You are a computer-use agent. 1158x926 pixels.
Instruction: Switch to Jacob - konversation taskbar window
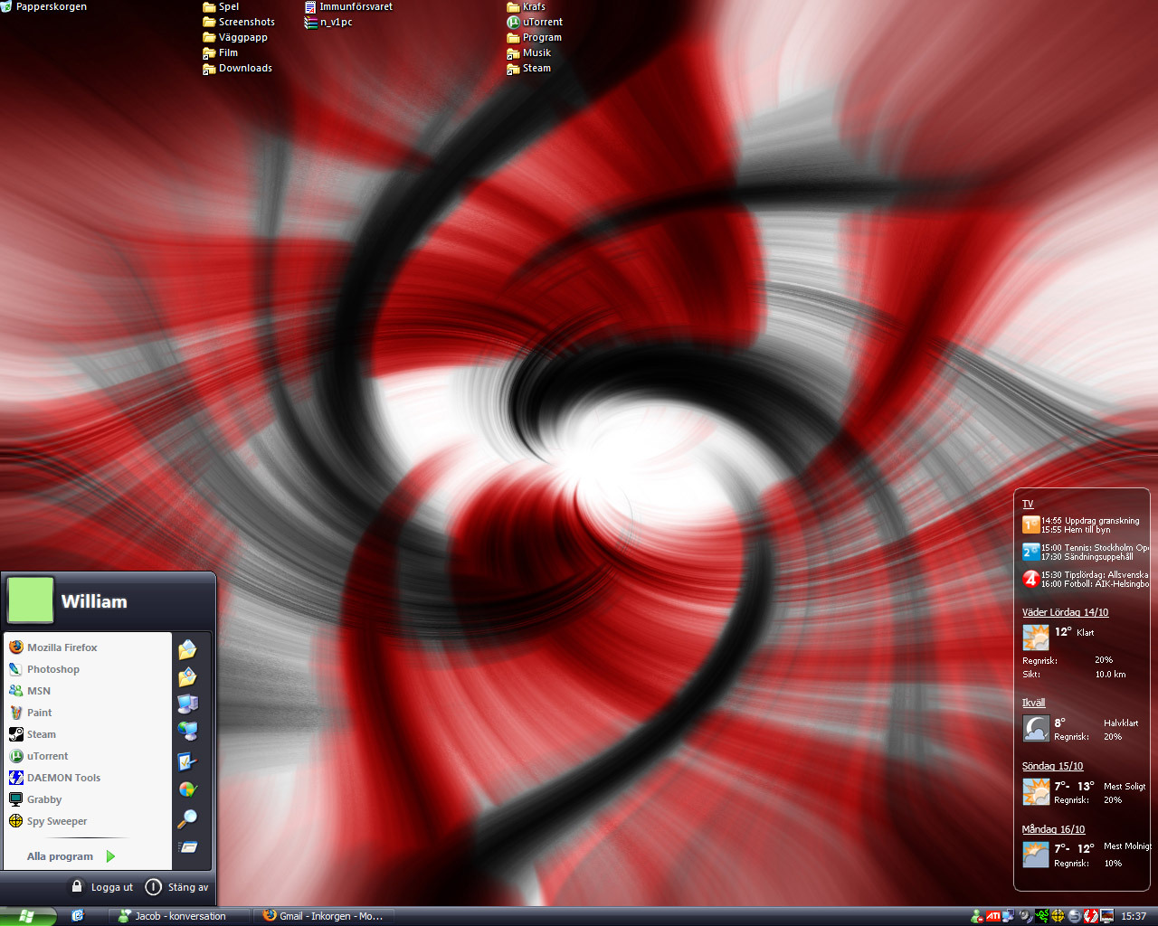178,916
